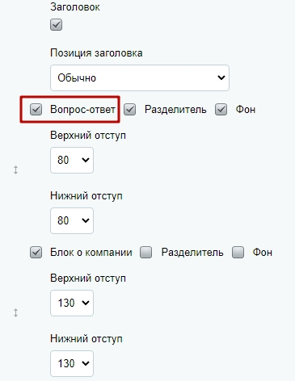This screenshot has height=381, width=295.
Task: Open Верхний отступ dropdown set to 130
Action: click(x=72, y=303)
